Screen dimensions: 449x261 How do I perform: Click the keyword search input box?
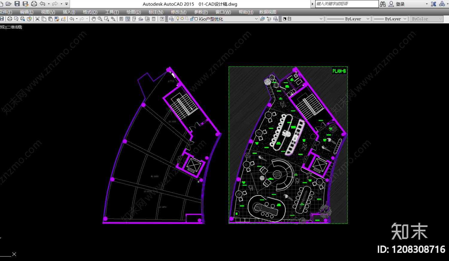pyautogui.click(x=347, y=4)
